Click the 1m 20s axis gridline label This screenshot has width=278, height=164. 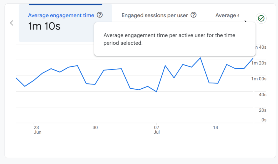click(258, 63)
